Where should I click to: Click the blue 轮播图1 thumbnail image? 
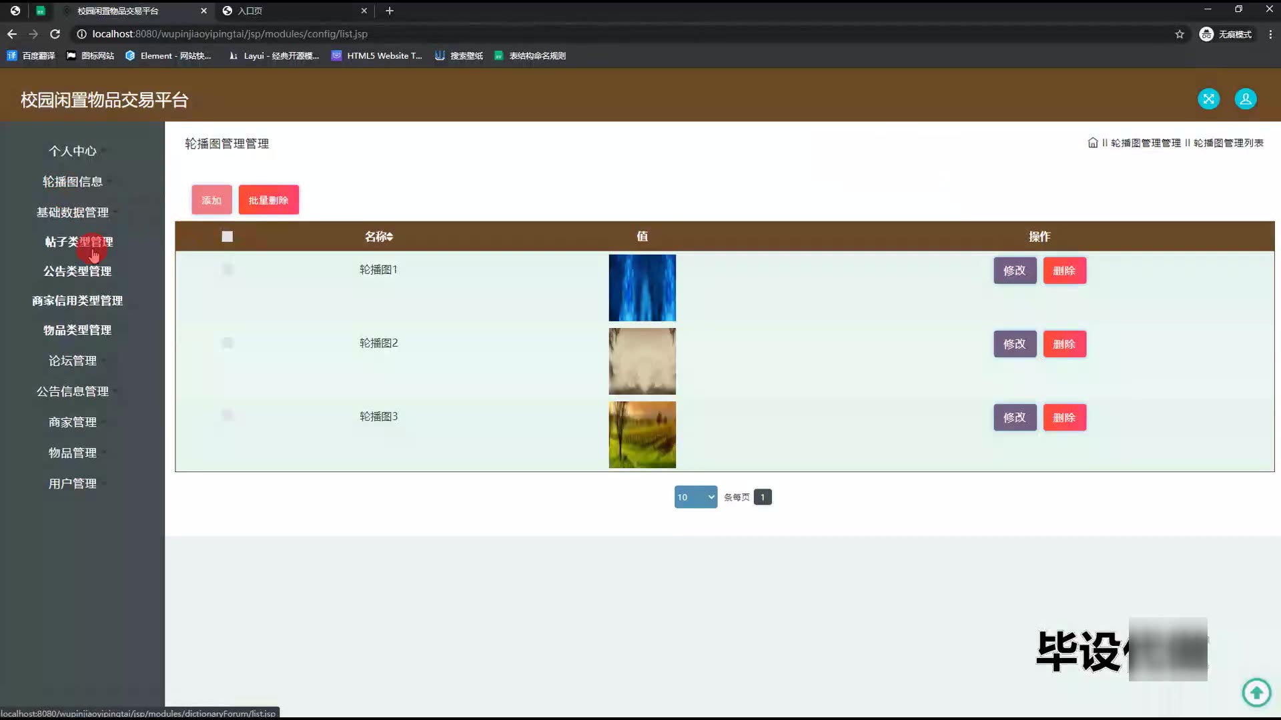tap(642, 288)
